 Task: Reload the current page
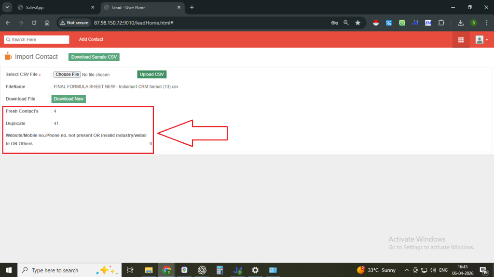[34, 23]
